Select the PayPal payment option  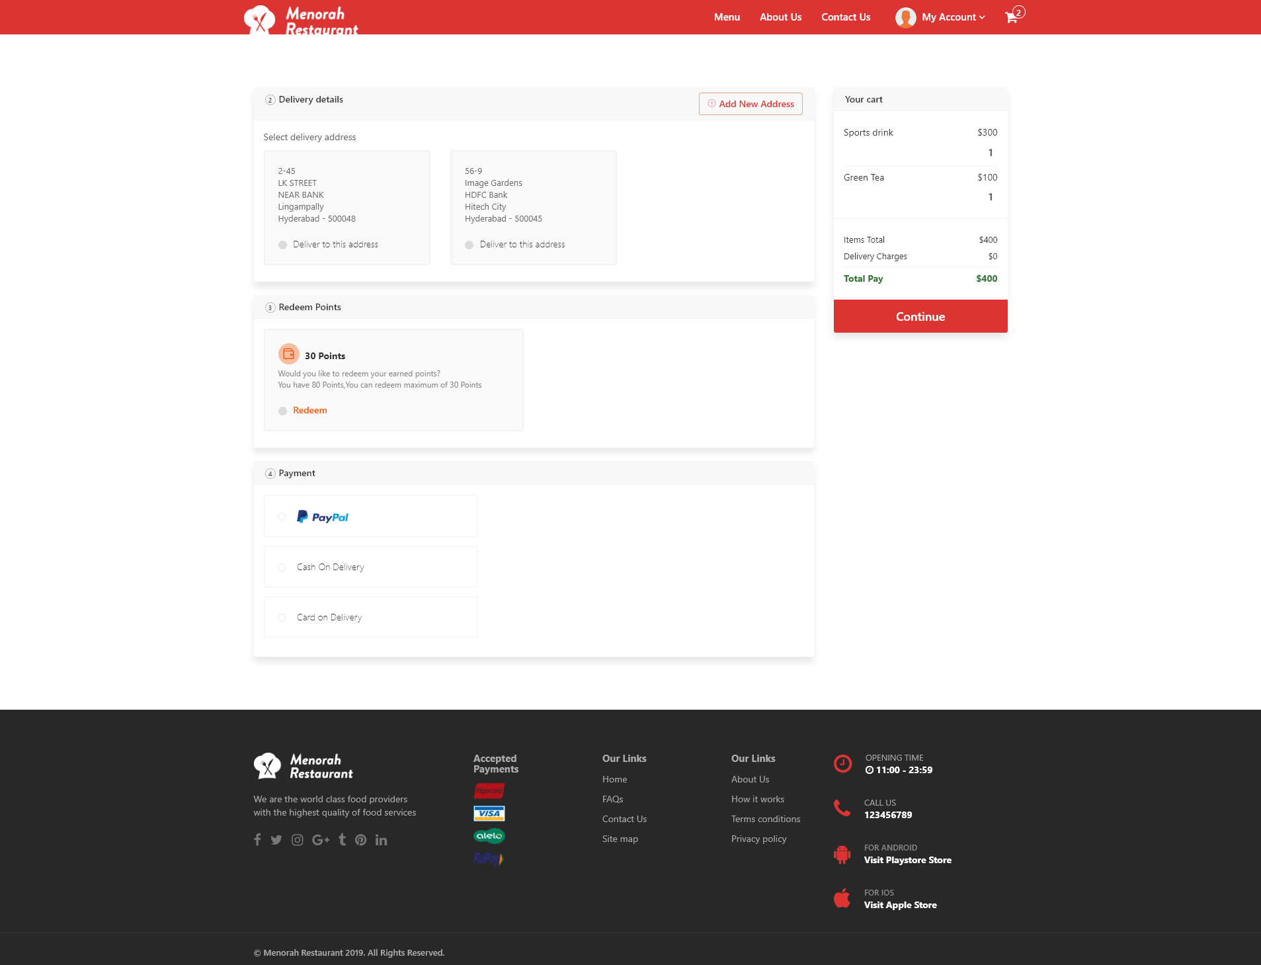pyautogui.click(x=282, y=517)
